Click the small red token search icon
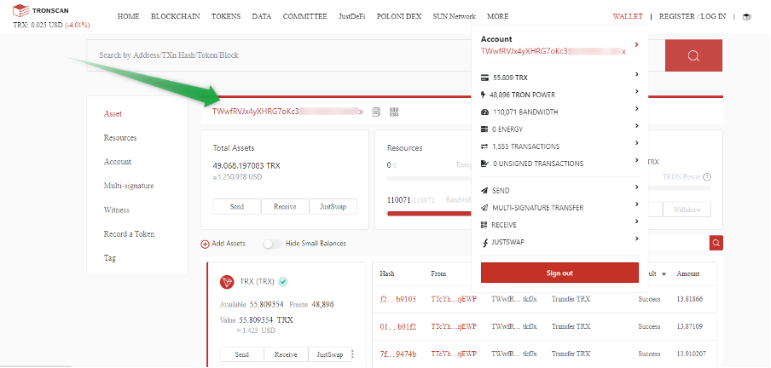Viewport: 771px width, 368px height. coord(716,243)
